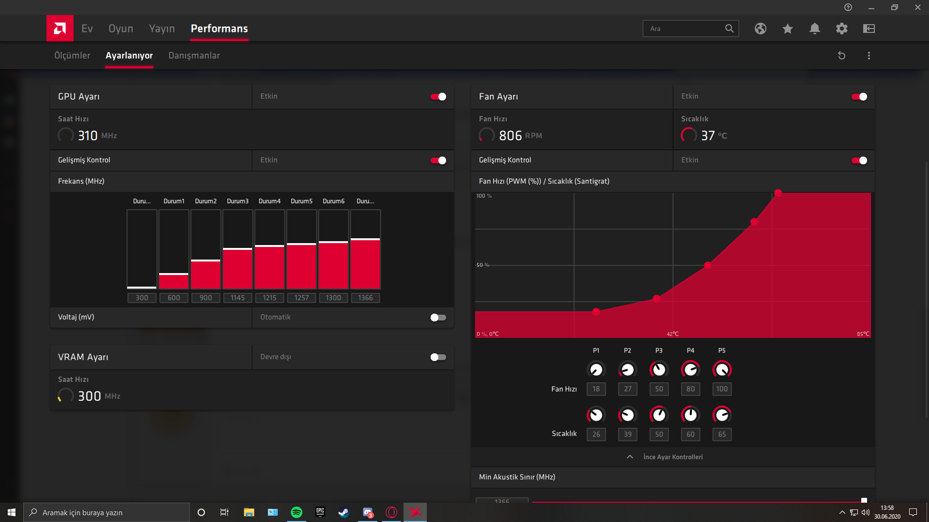929x522 pixels.
Task: Open notifications bell icon
Action: coord(815,29)
